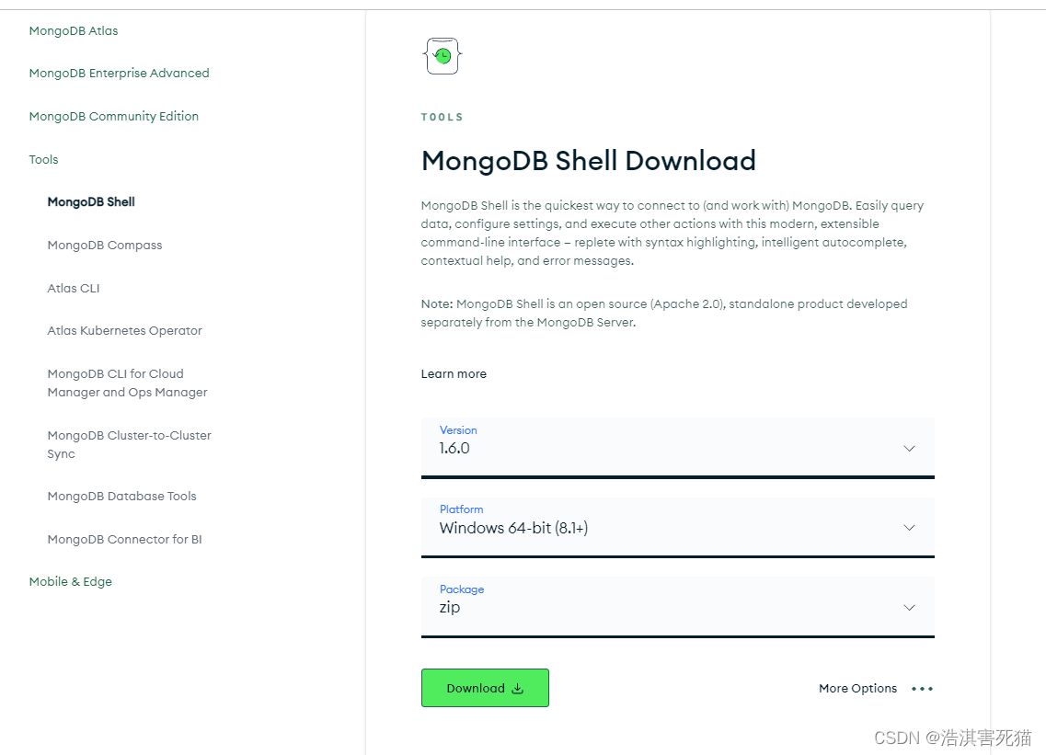This screenshot has width=1046, height=755.
Task: Select MongoDB Compass in the sidebar
Action: click(105, 246)
